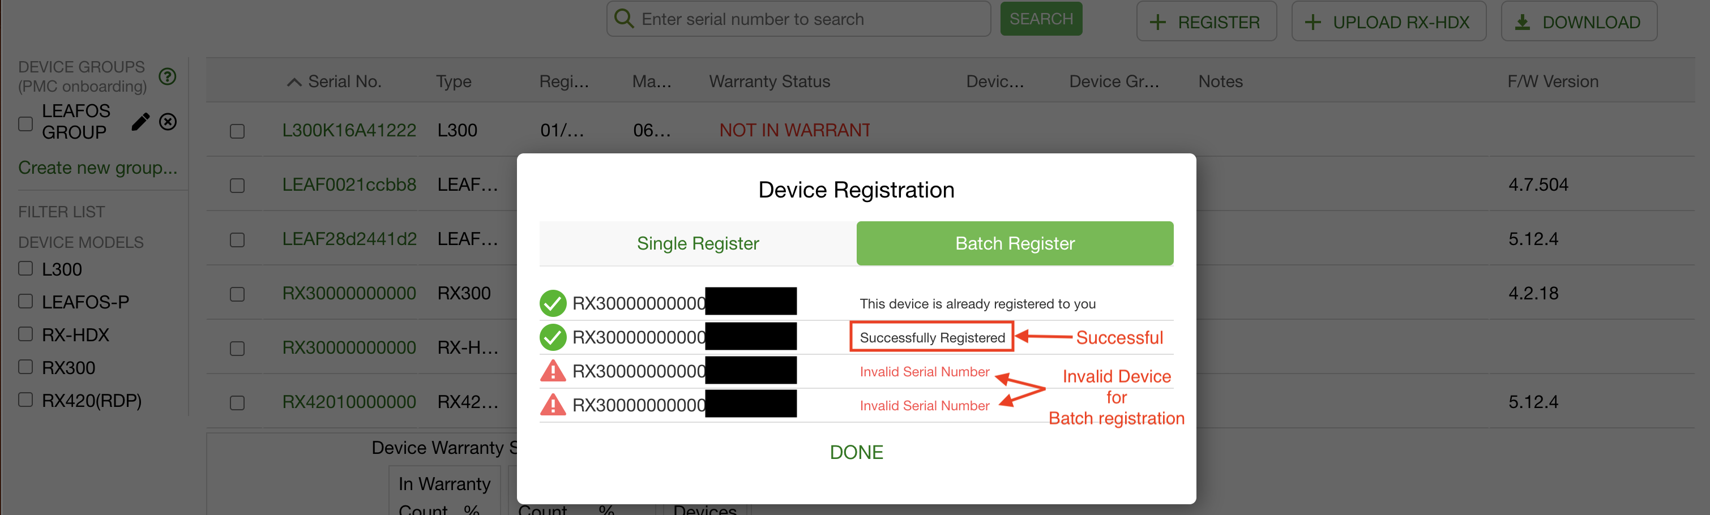Click the first red warning triangle icon

(x=552, y=370)
